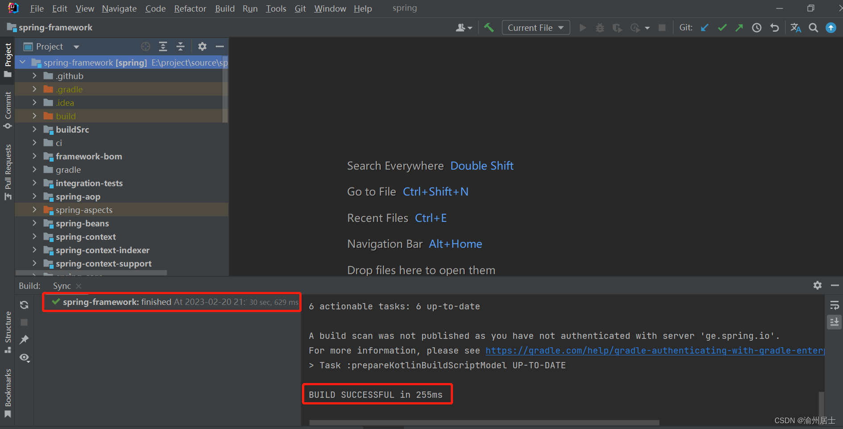Viewport: 843px width, 429px height.
Task: Toggle the Structure sidebar tab
Action: (x=8, y=333)
